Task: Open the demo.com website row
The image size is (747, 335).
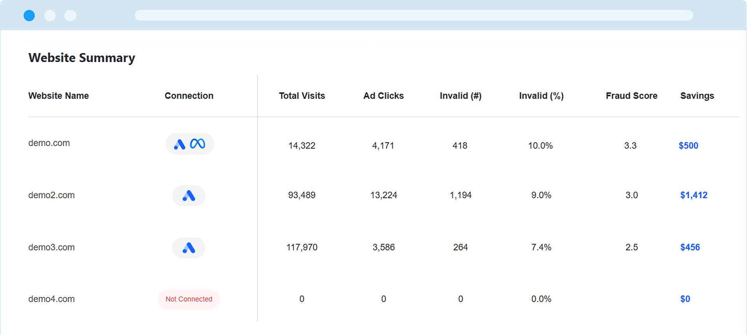Action: [x=49, y=143]
